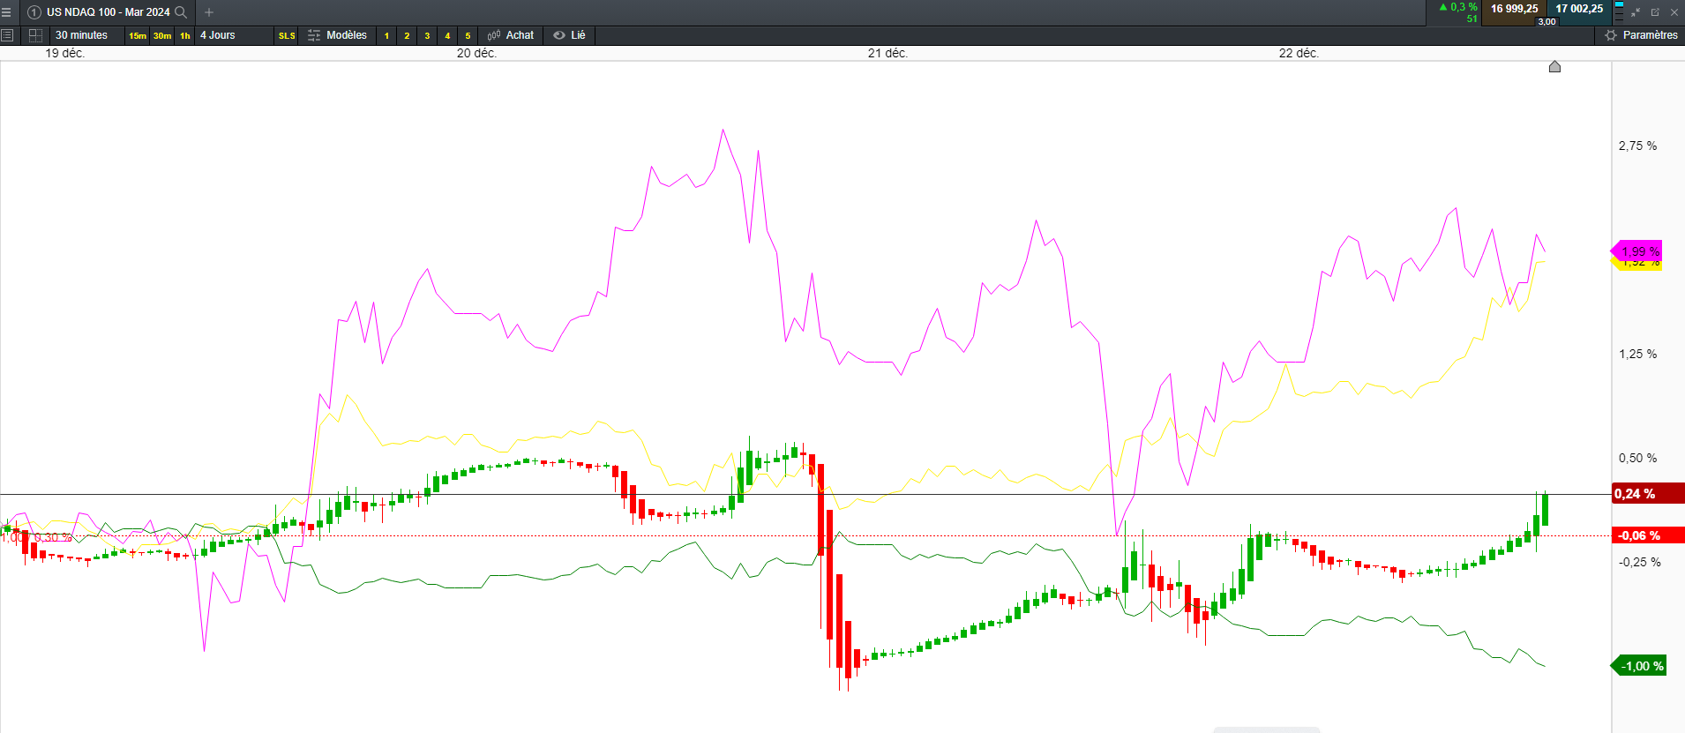1685x733 pixels.
Task: Open the list panel icon below the hamburger
Action: pyautogui.click(x=7, y=35)
